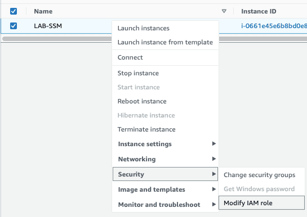Screen dimensions: 307x217
Task: Uncheck the LAB-SSM row checkbox
Action: (14, 26)
